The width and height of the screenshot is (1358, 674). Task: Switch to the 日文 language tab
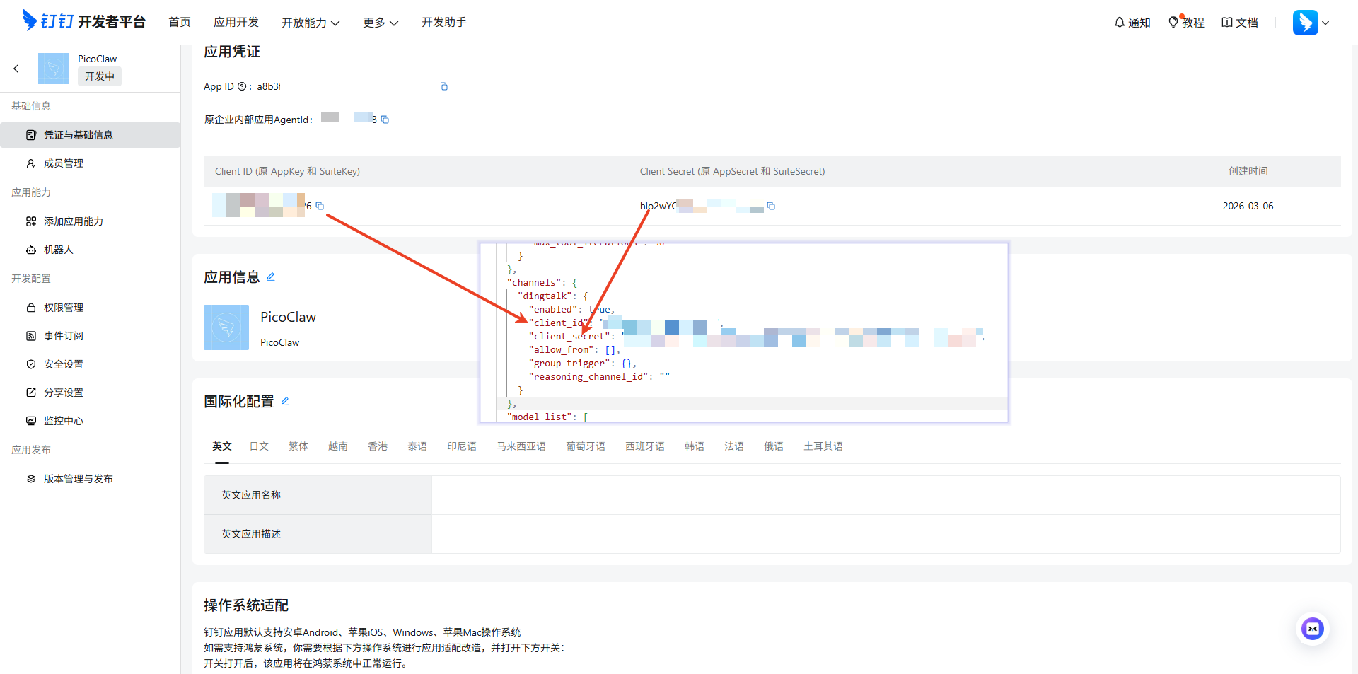[259, 446]
